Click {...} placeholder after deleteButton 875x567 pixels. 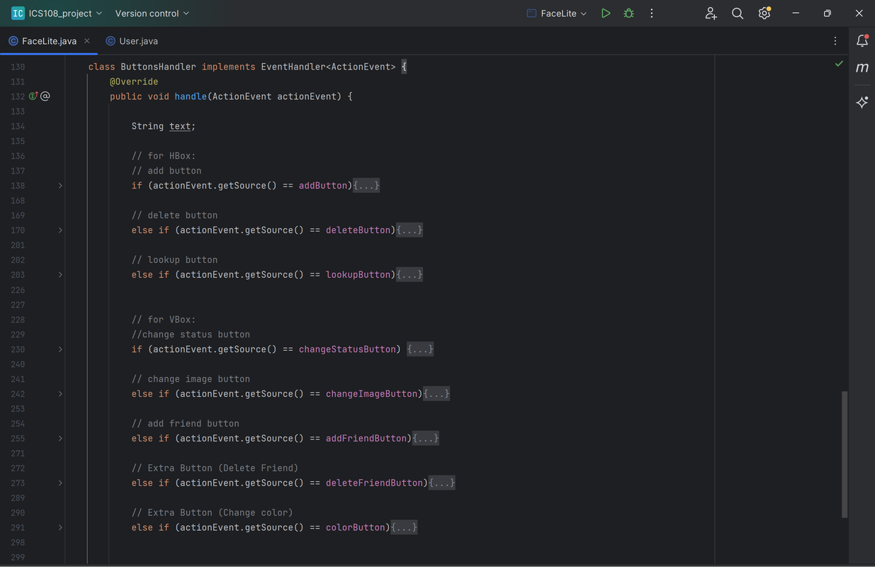click(x=410, y=230)
